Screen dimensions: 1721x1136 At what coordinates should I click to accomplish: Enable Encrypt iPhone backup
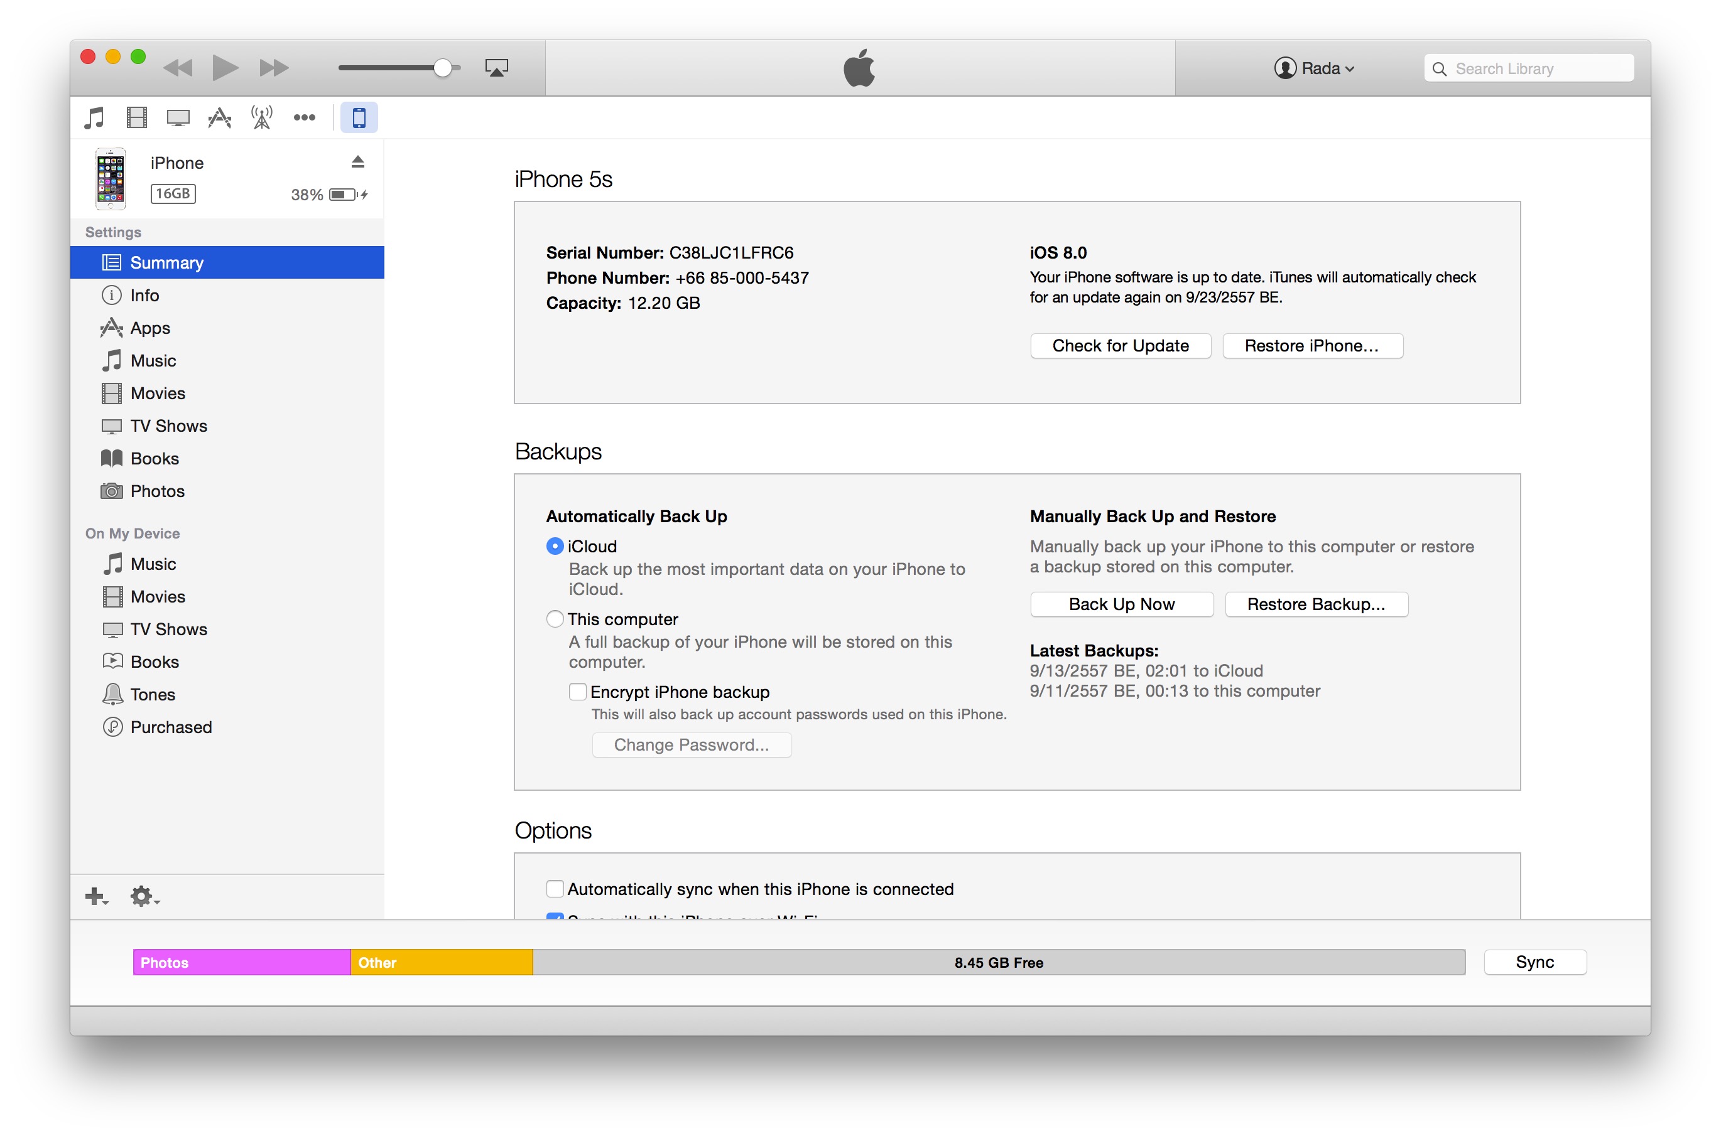click(x=578, y=692)
